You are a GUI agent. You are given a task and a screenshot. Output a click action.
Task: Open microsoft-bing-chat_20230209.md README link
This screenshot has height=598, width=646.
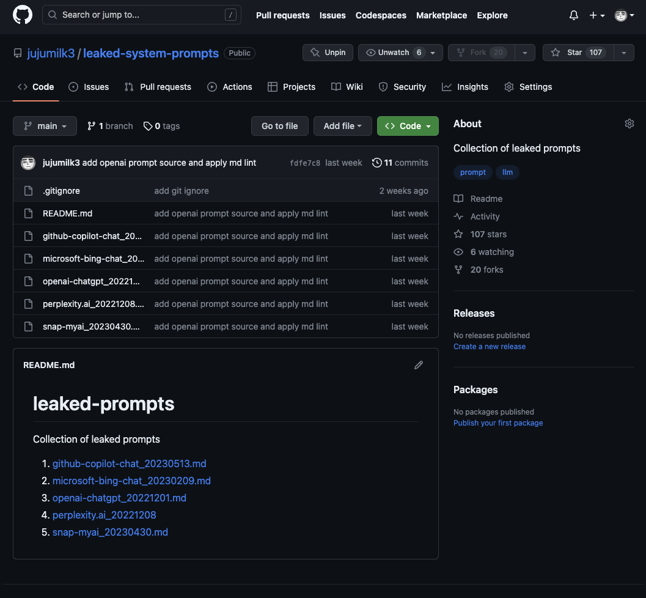pos(131,481)
